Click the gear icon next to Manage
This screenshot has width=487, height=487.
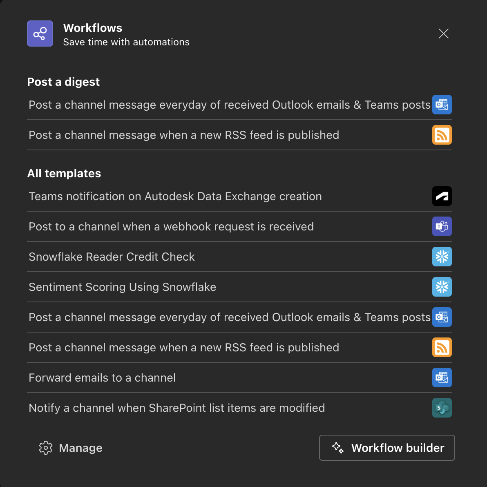pyautogui.click(x=46, y=448)
